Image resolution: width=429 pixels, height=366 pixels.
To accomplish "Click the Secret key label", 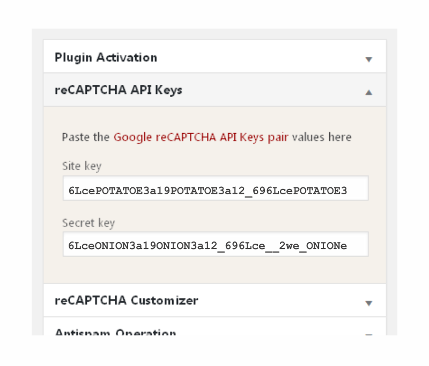I will (88, 223).
